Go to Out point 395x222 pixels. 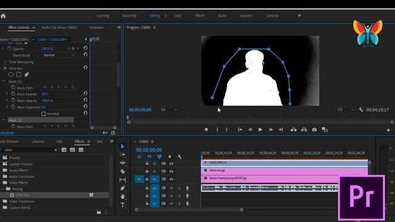(x=281, y=129)
